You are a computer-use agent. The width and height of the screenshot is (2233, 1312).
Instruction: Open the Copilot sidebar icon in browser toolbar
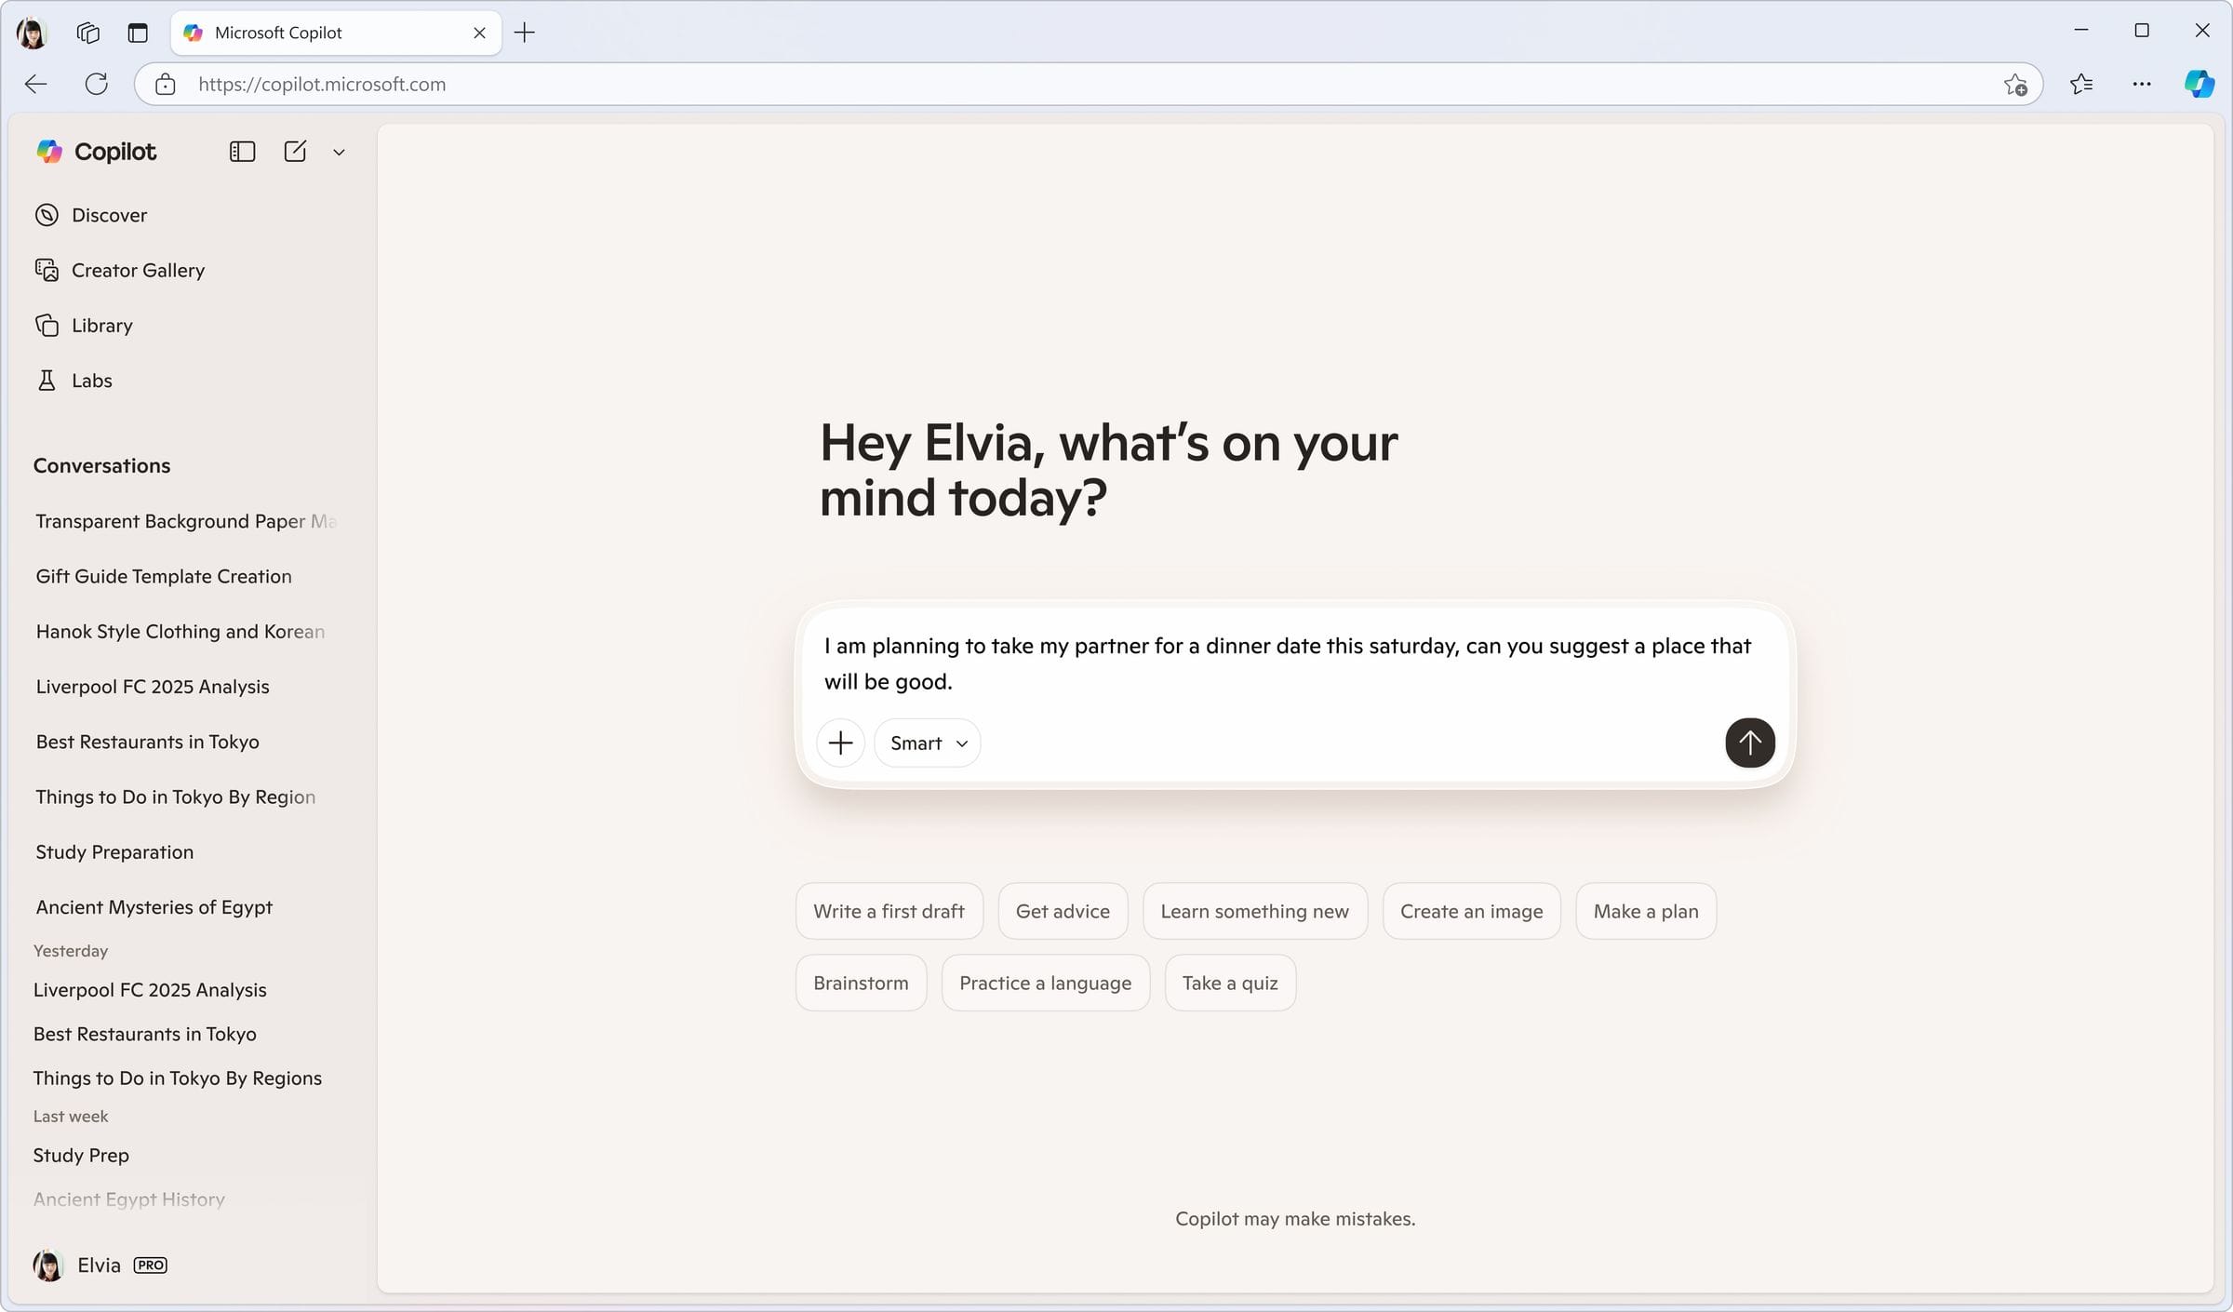coord(2200,84)
